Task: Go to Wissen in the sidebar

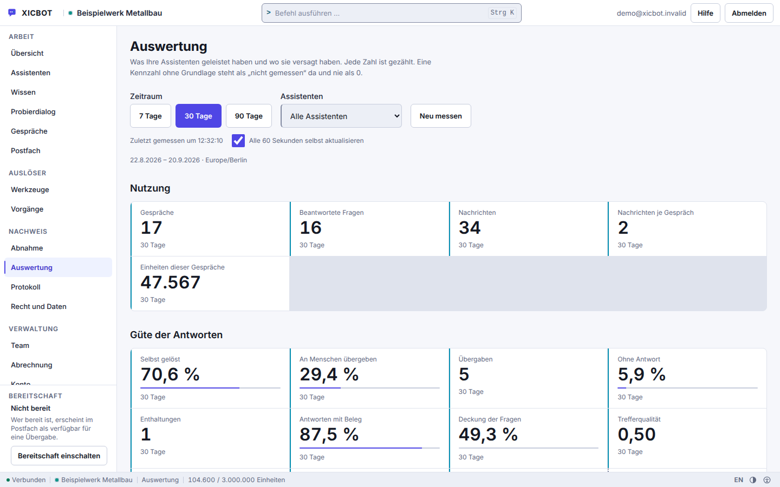Action: 58,92
